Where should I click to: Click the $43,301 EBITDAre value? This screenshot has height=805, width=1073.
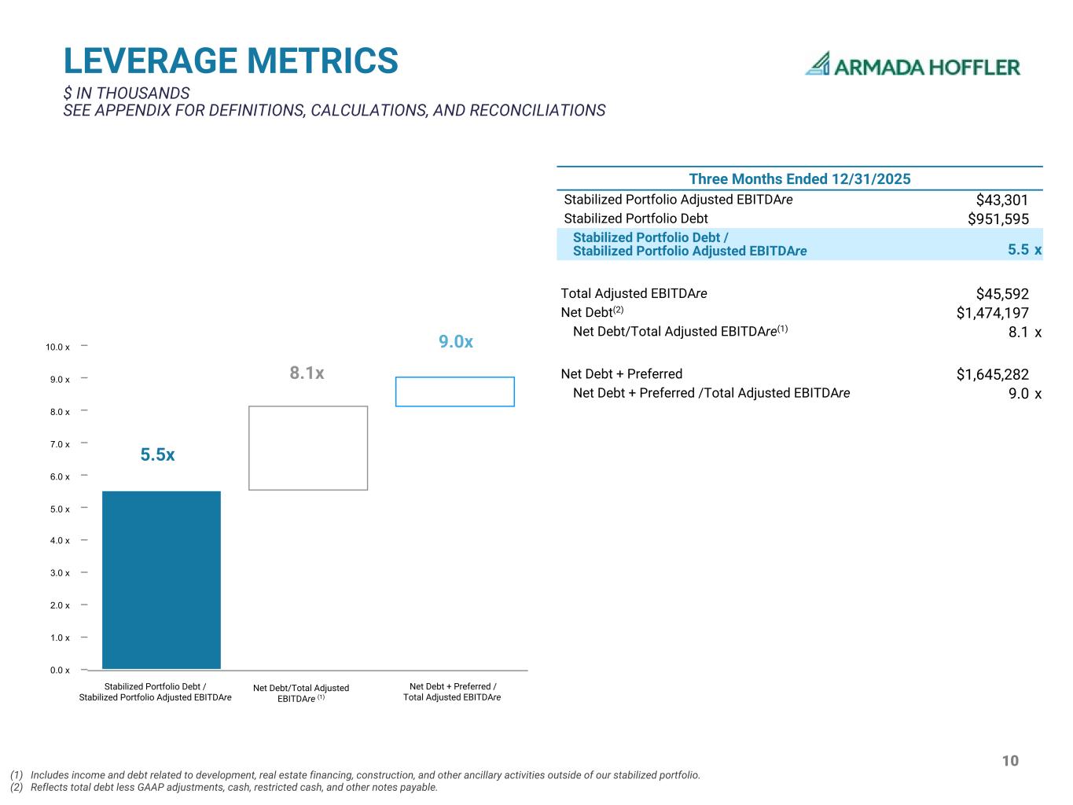pyautogui.click(x=1002, y=200)
